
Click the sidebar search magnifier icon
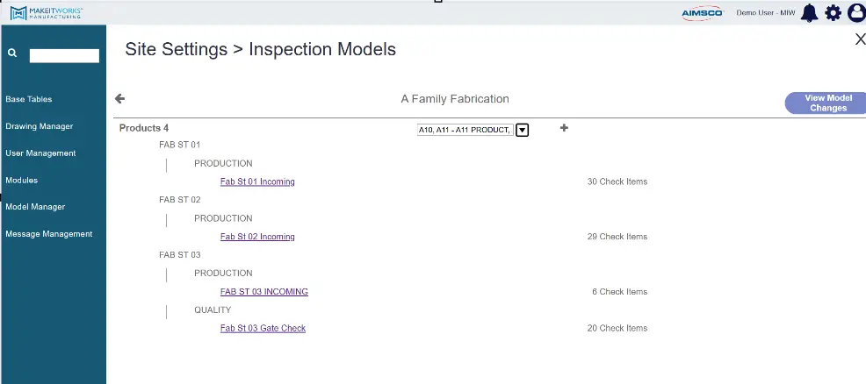12,53
